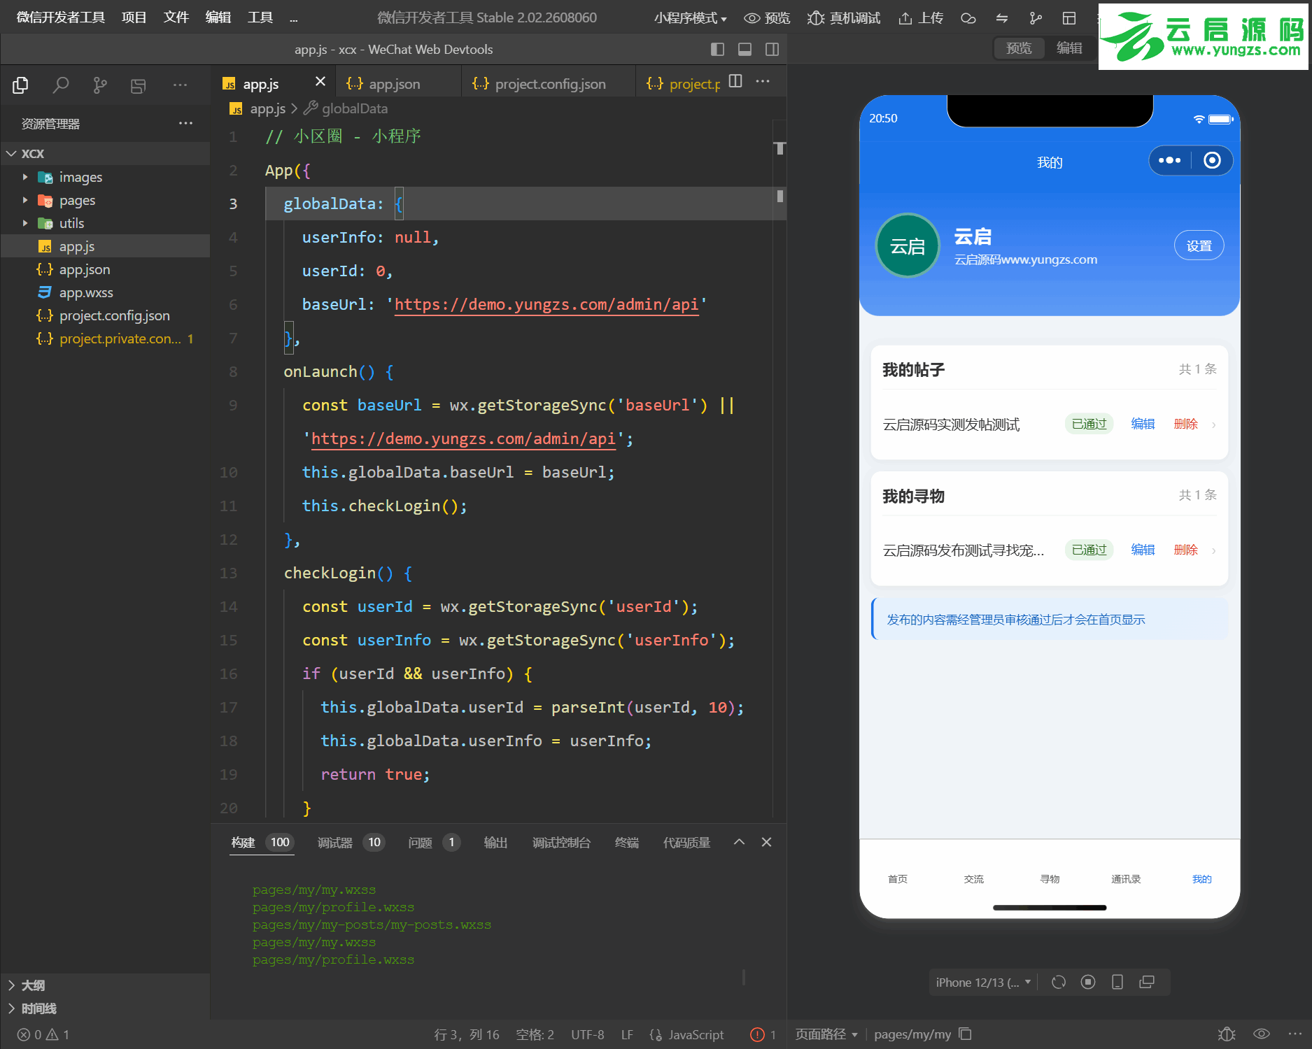
Task: Open the mini program capsule menu (three dots)
Action: click(x=1169, y=161)
